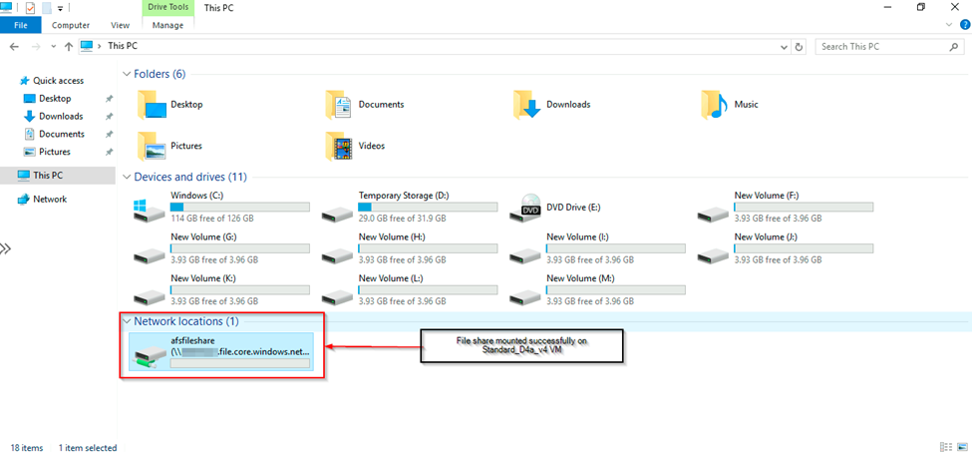Click the search magnifier icon
Screen dimensions: 972x454
coord(954,47)
